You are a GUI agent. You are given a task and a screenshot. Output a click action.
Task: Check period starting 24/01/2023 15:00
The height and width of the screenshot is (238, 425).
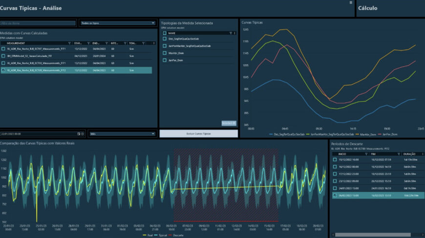click(335, 188)
